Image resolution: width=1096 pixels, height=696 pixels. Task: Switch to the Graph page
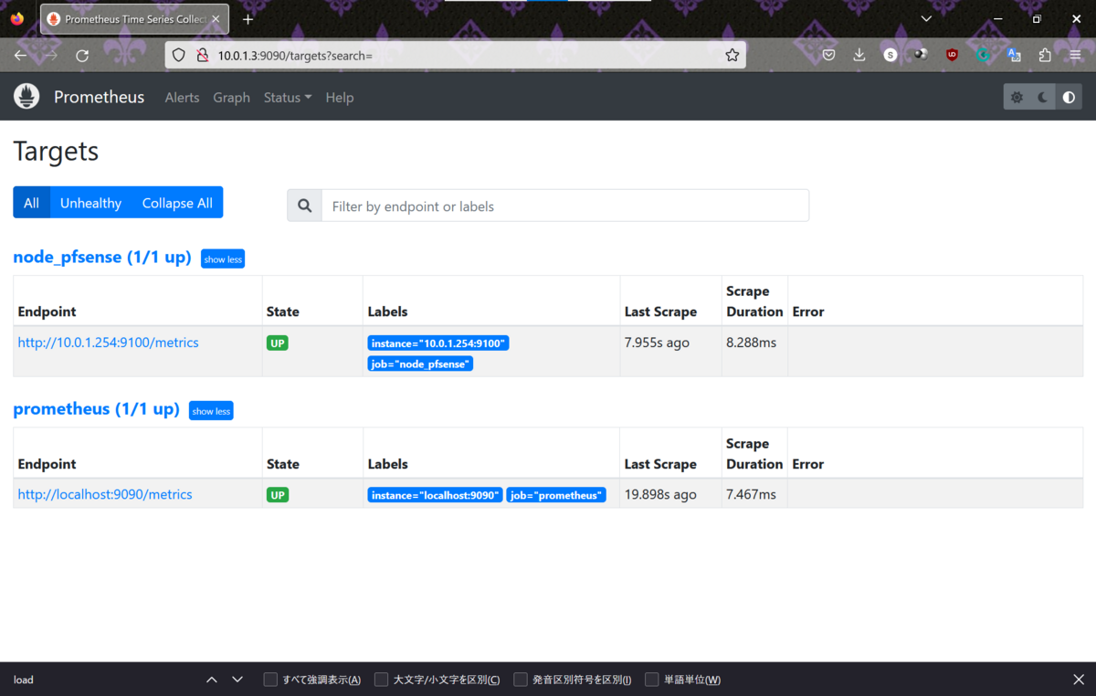(231, 97)
